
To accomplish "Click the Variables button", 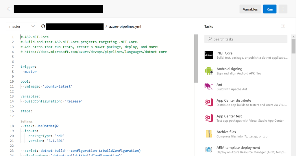I will 250,9.
